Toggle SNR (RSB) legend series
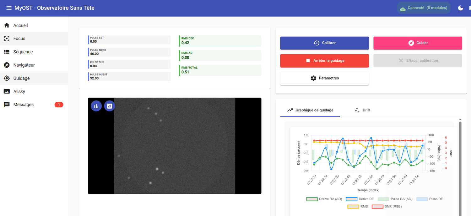The height and width of the screenshot is (216, 471). pos(387,206)
